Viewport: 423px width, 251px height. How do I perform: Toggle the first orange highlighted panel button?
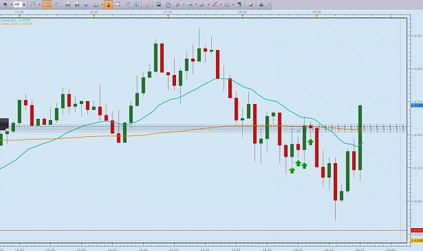point(47,4)
